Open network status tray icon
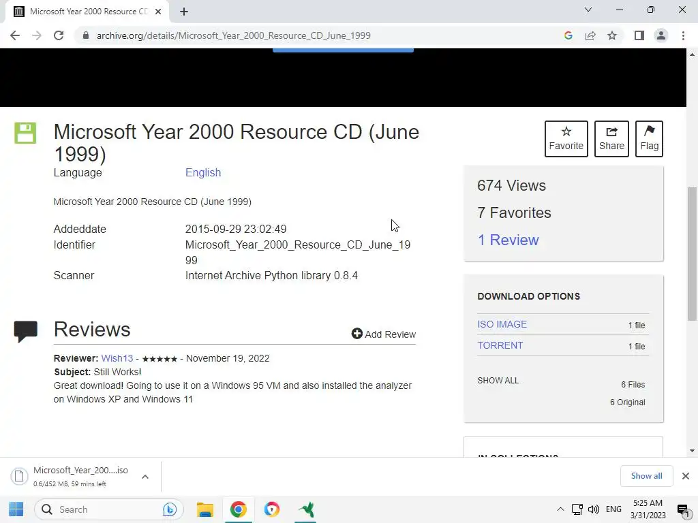Image resolution: width=698 pixels, height=523 pixels. [577, 509]
